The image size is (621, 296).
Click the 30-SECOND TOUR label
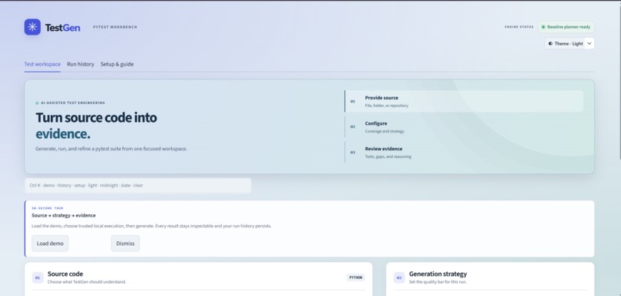(x=48, y=208)
